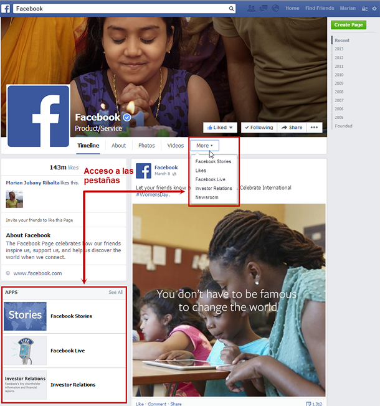The image size is (380, 406).
Task: Click the 143m likes count
Action: point(64,168)
